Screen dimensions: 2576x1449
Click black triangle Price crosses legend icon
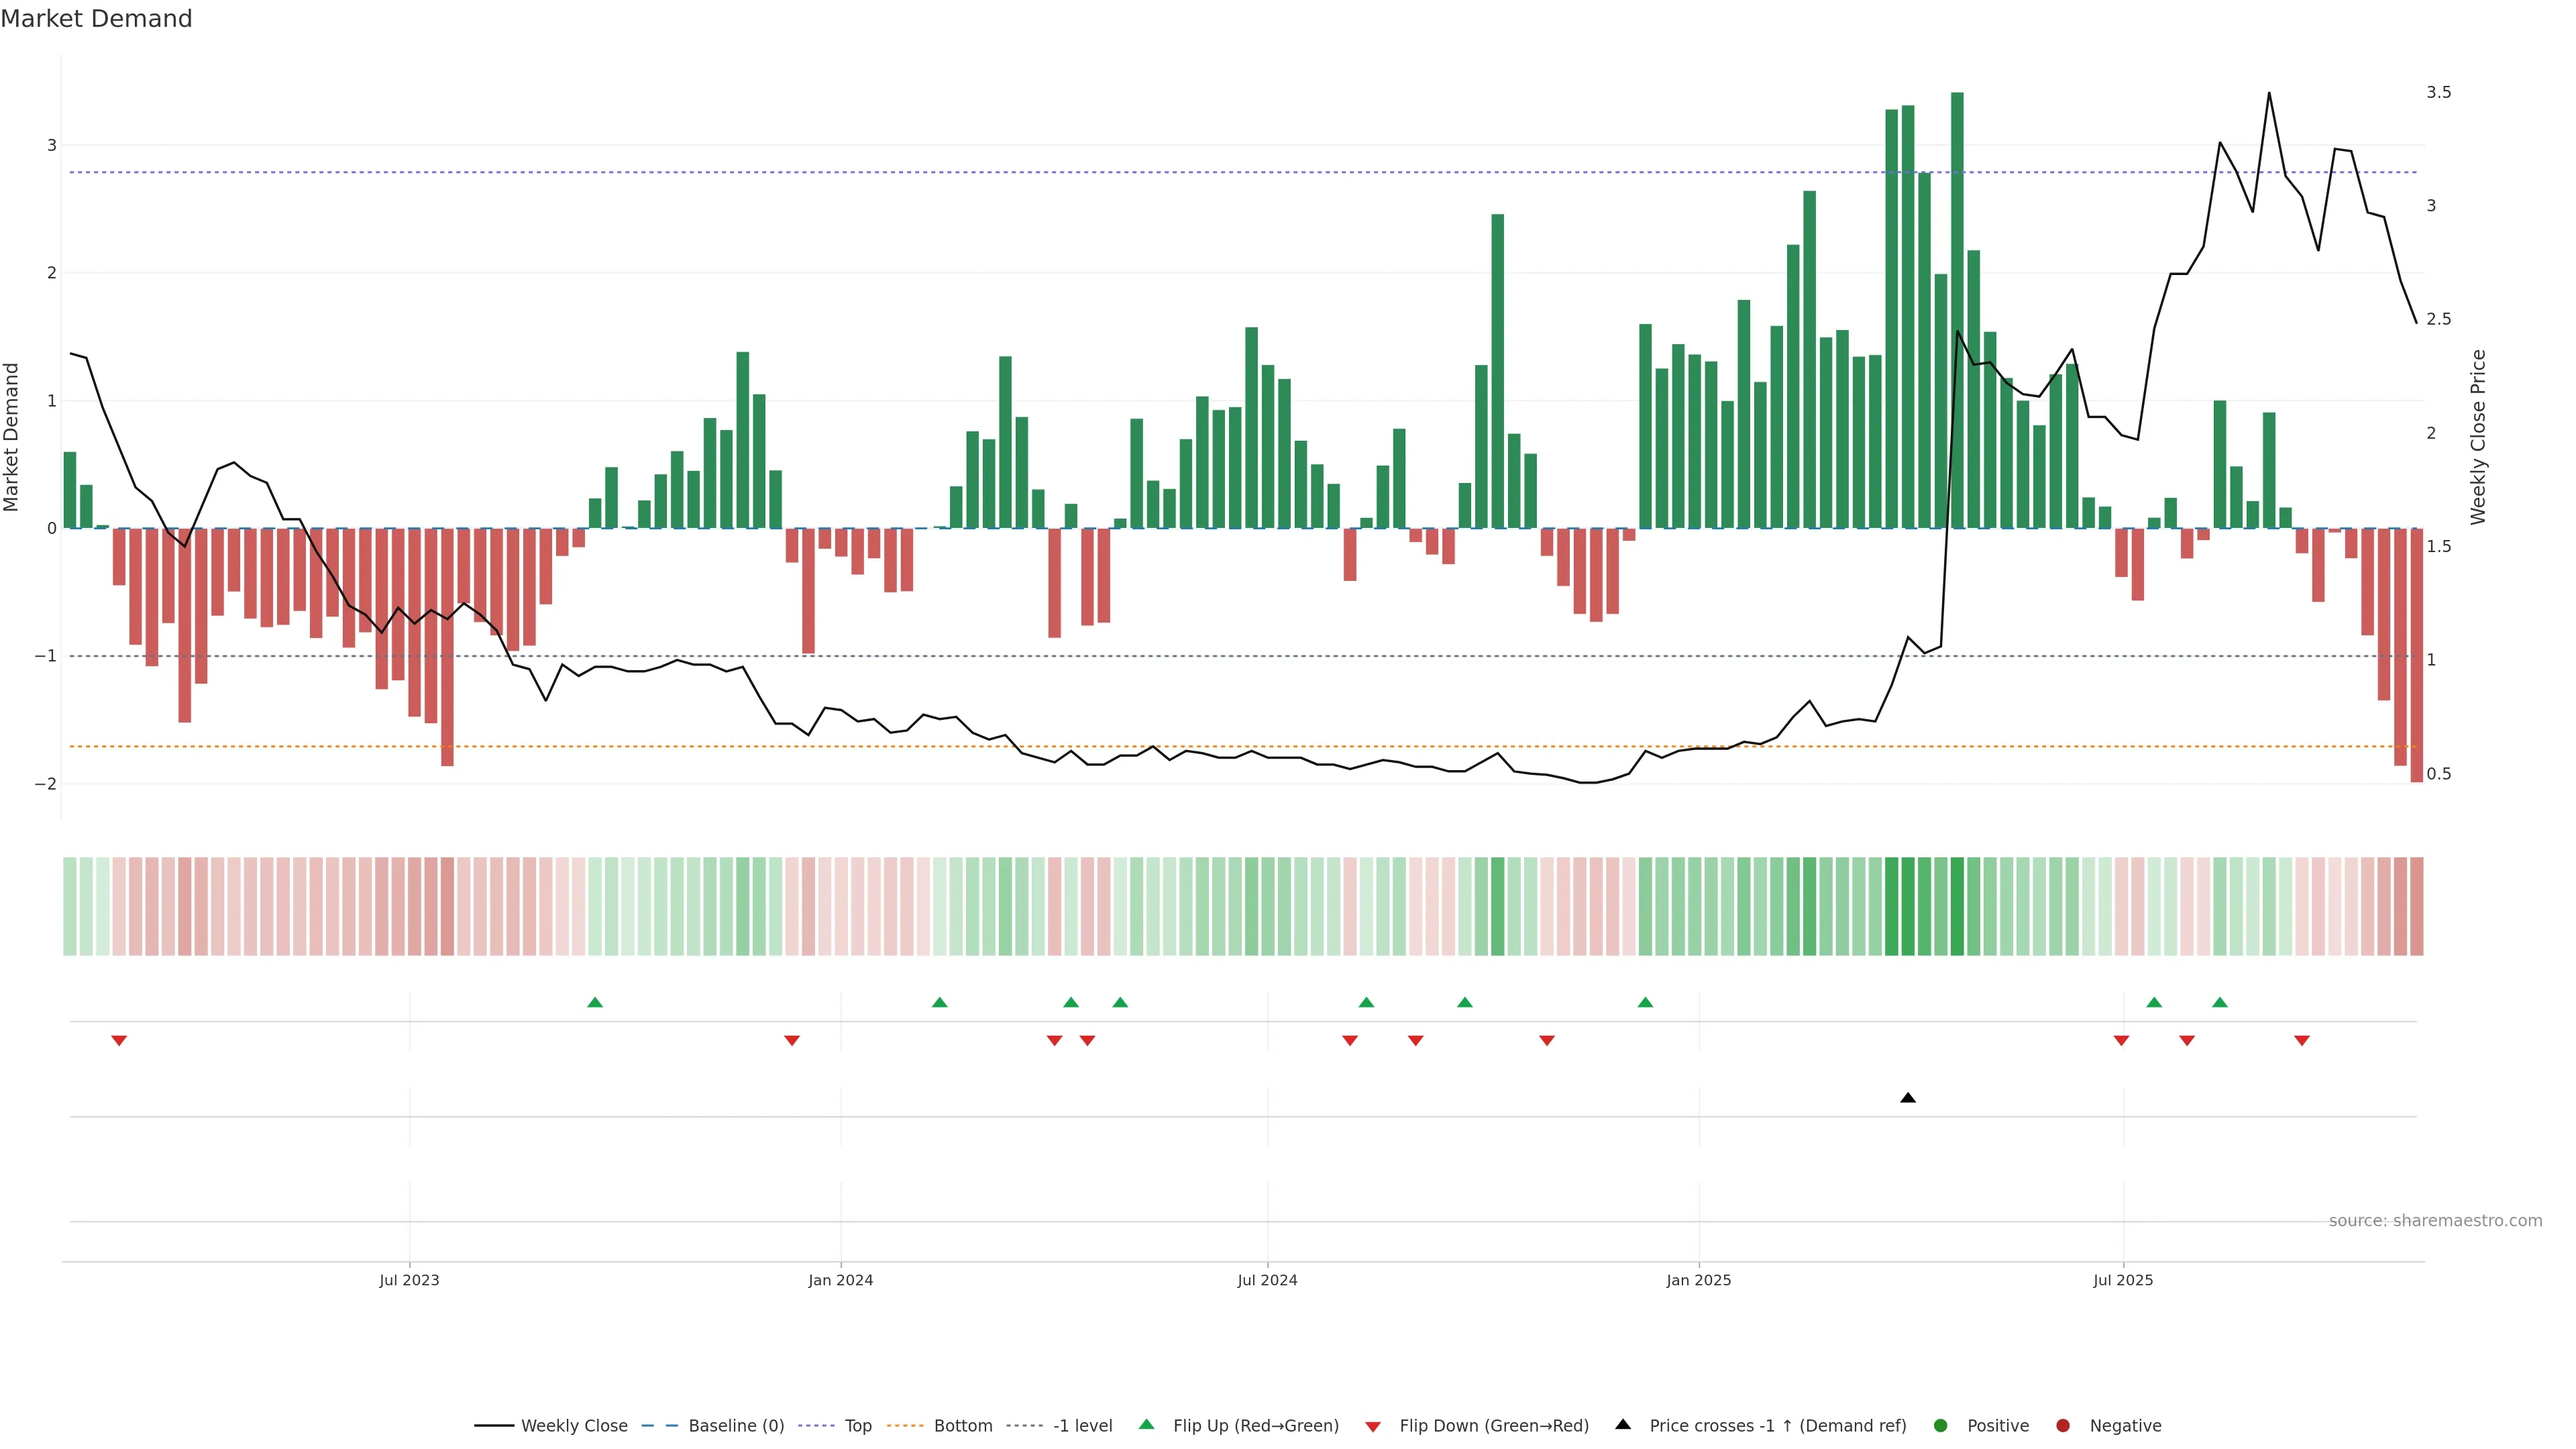tap(1623, 1425)
